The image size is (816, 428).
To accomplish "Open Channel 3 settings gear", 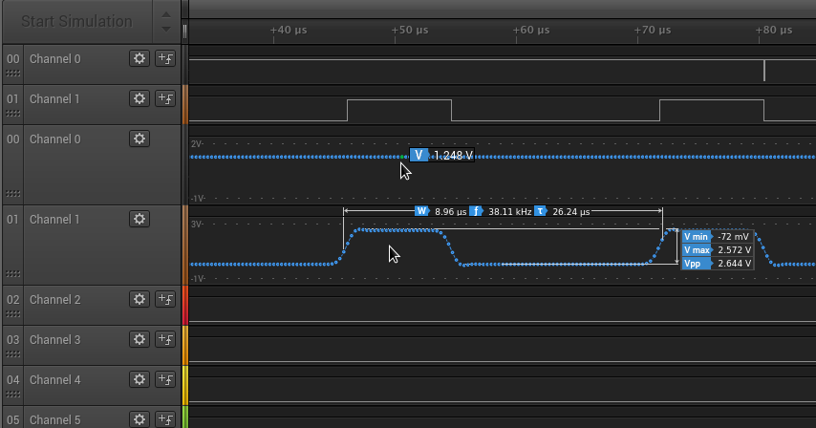I will click(x=140, y=339).
